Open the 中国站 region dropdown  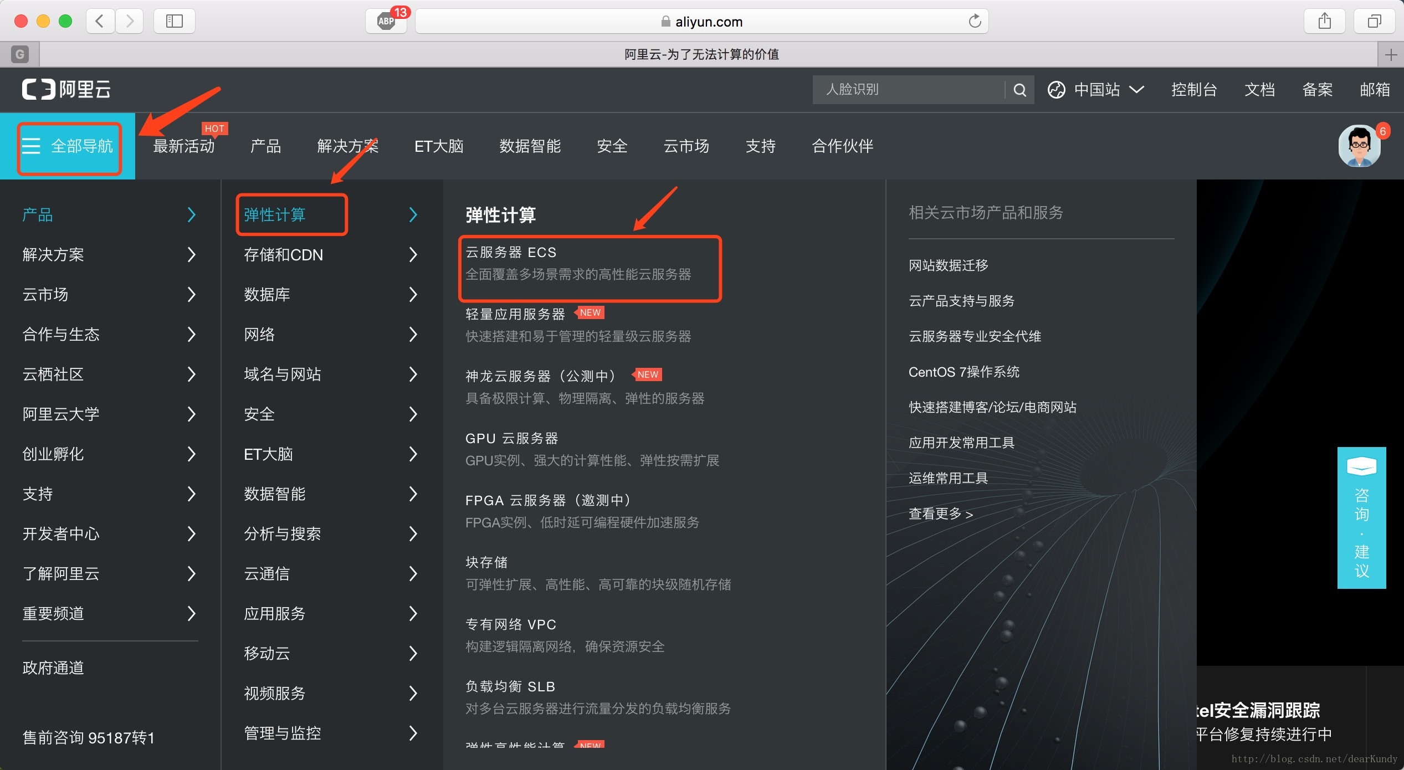(x=1096, y=90)
